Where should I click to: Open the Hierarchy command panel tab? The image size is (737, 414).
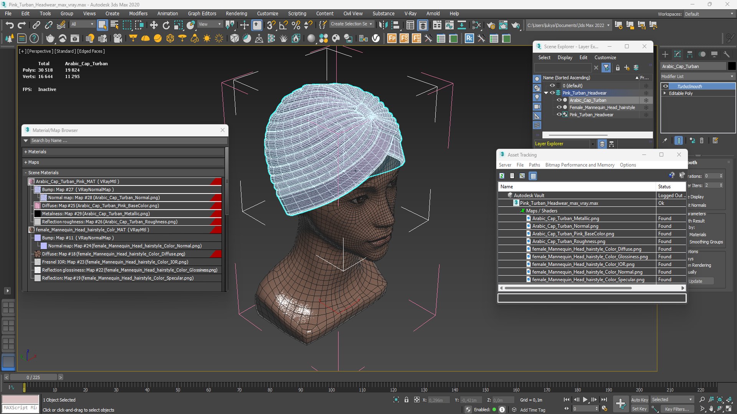[x=690, y=54]
